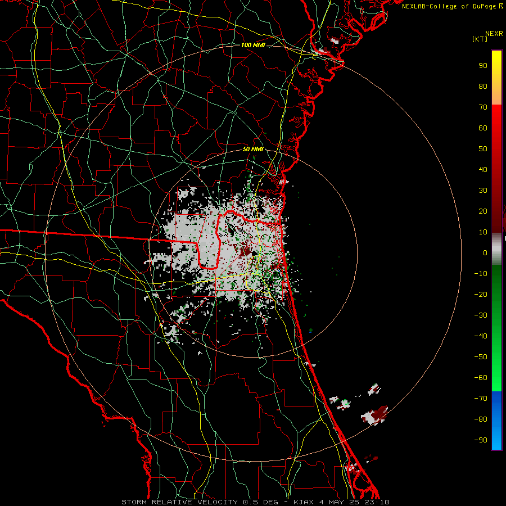The width and height of the screenshot is (506, 506).
Task: Click the NEXR label above color scale
Action: coord(494,34)
